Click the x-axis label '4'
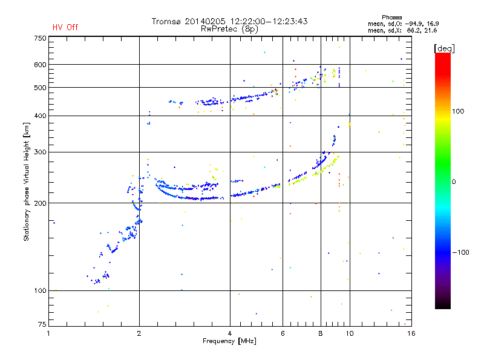 coord(230,333)
